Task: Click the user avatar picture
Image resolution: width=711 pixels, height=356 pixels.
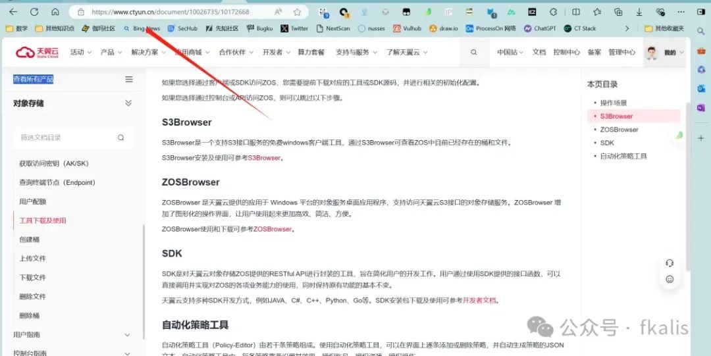Action: point(652,53)
